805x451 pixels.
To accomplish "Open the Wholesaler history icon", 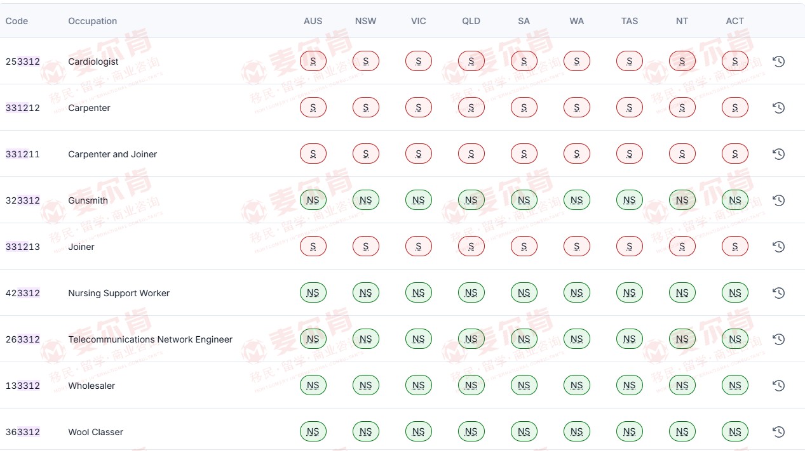I will pos(778,386).
